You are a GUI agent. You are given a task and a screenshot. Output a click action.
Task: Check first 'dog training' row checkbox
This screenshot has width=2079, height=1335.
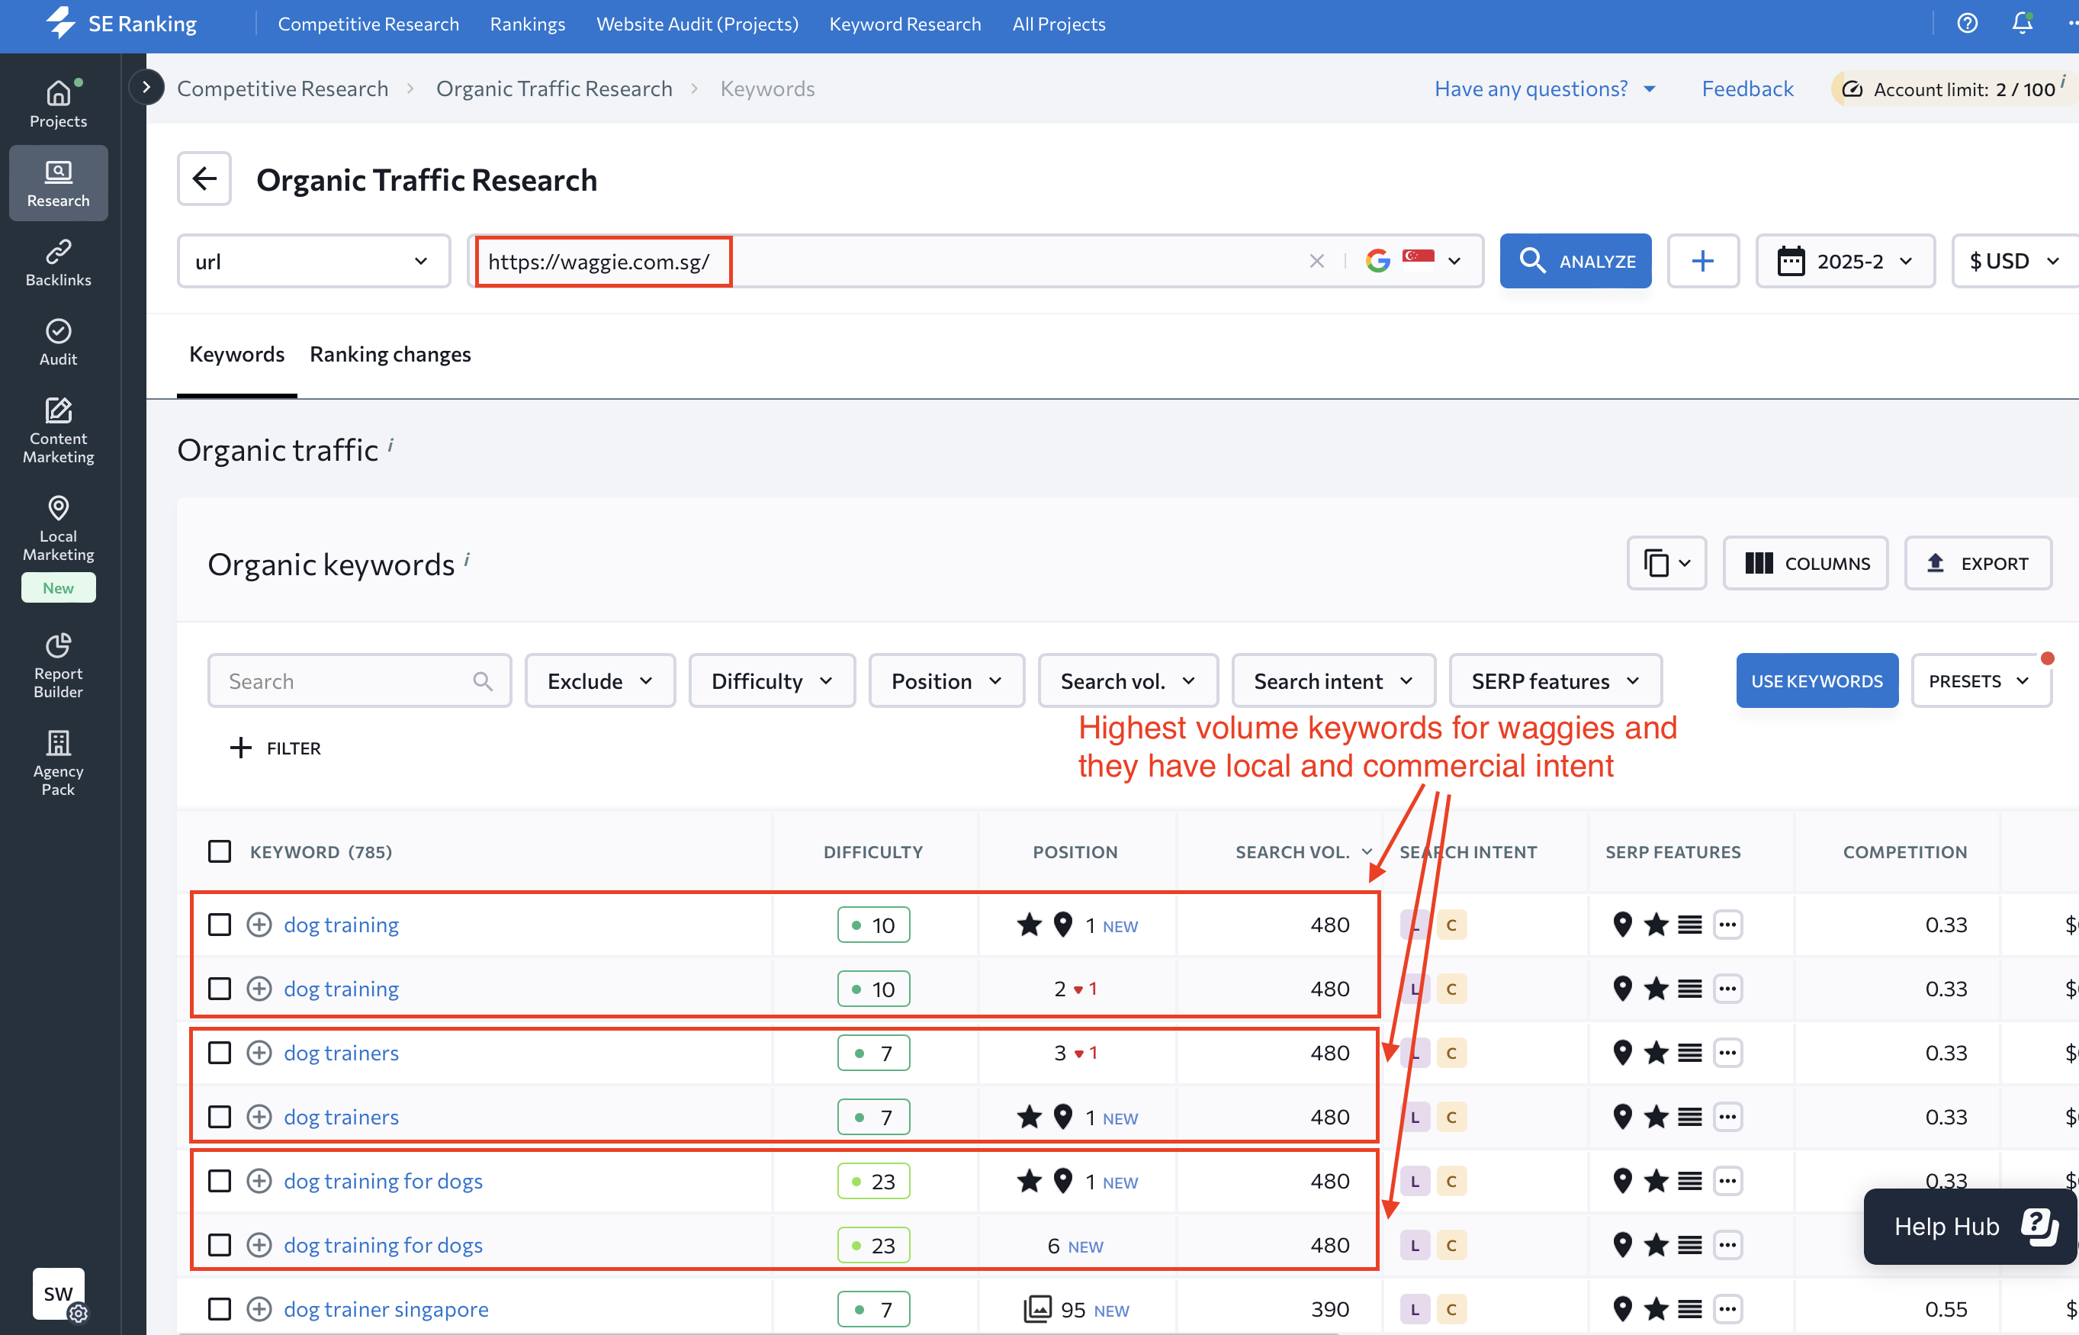(219, 925)
